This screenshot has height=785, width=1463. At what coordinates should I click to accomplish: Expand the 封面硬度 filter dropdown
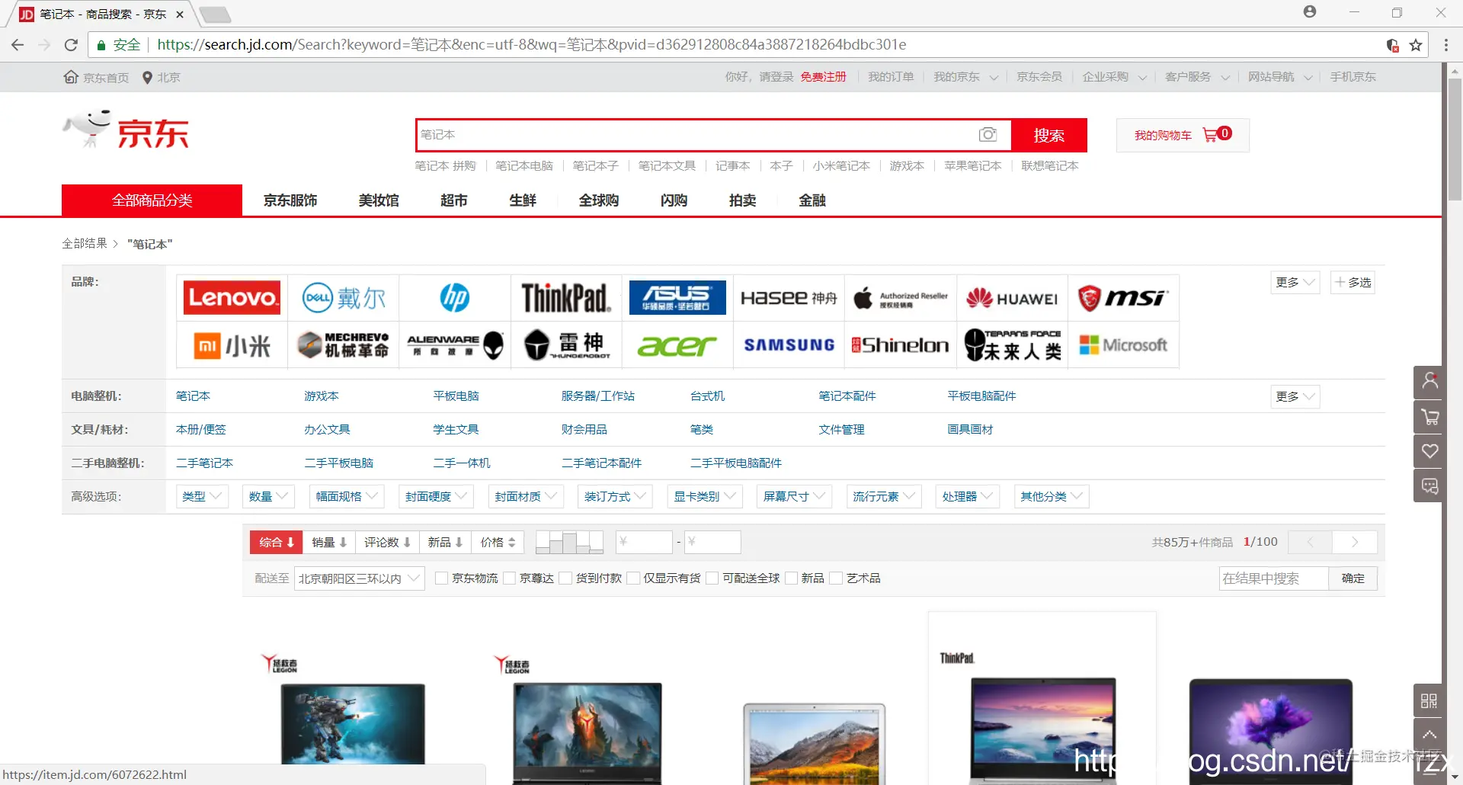pyautogui.click(x=436, y=497)
